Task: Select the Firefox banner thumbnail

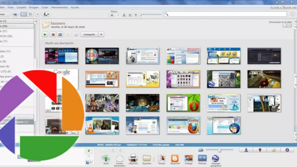Action: click(183, 125)
